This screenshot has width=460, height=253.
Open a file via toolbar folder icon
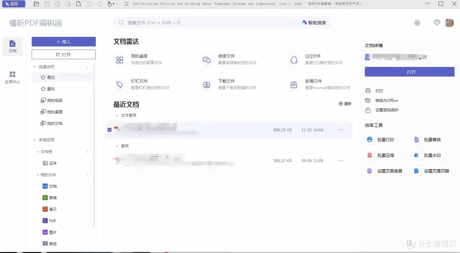(x=36, y=4)
